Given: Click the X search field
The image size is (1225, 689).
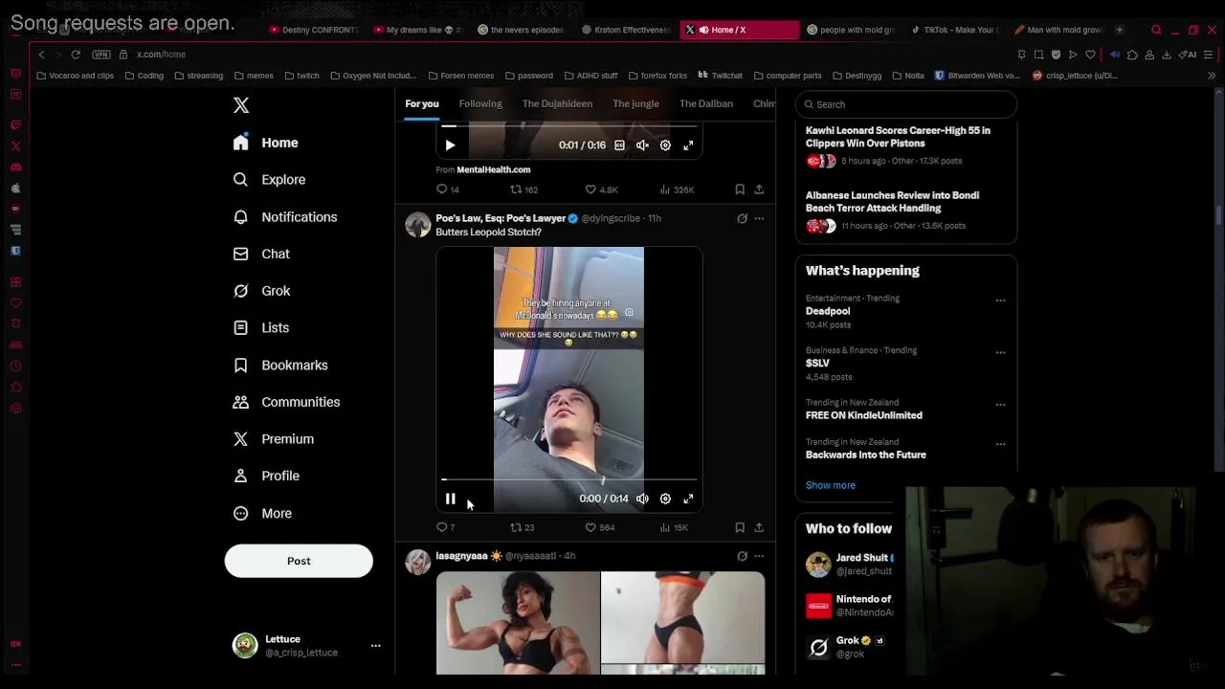Looking at the screenshot, I should tap(905, 104).
